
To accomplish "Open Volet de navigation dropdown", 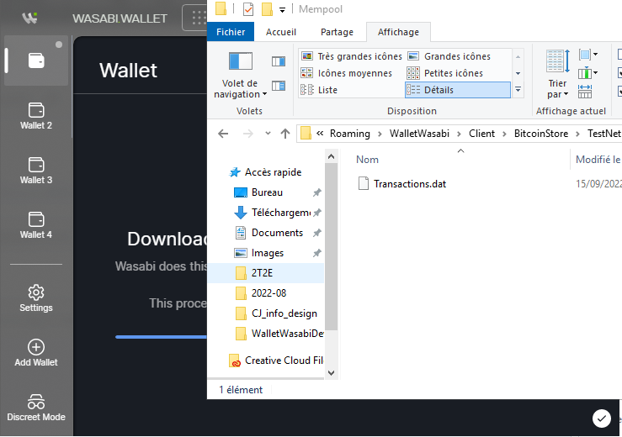I will [240, 76].
